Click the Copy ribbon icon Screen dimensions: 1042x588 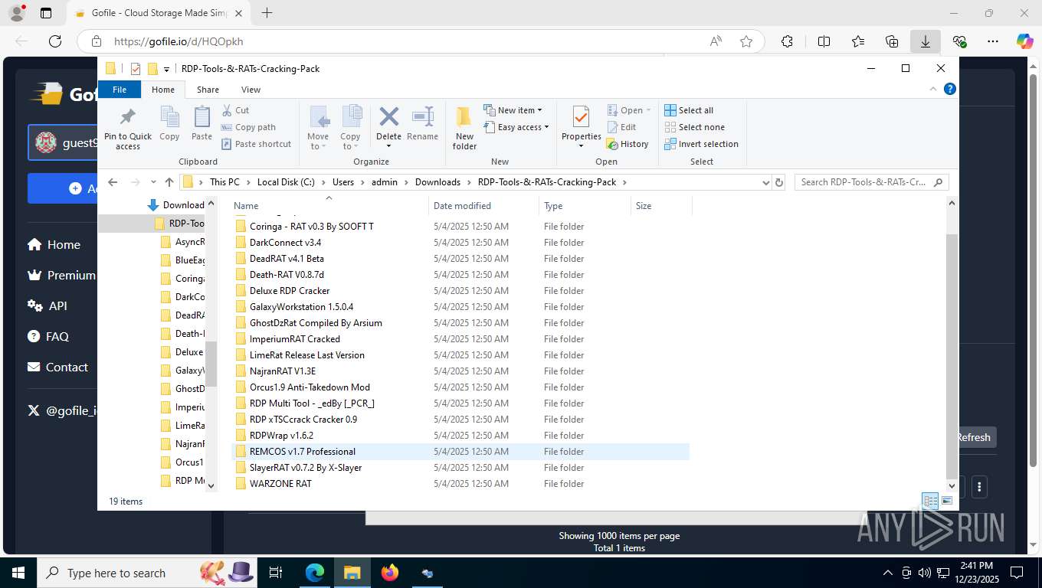click(169, 124)
